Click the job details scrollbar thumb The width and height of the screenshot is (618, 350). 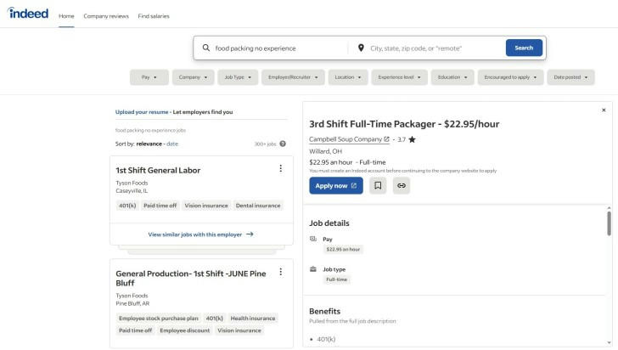pyautogui.click(x=609, y=223)
